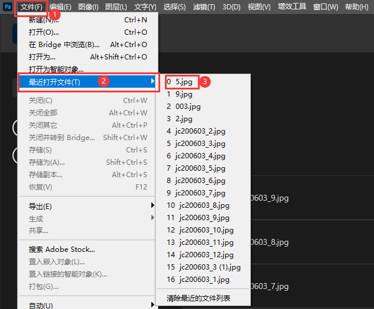Open the 文件(F) menu

point(31,7)
